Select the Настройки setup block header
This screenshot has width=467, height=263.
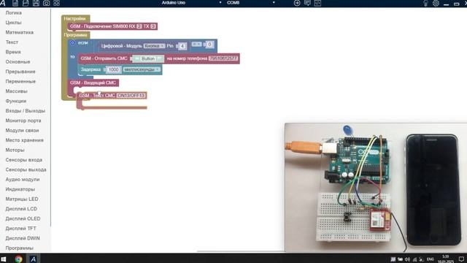(74, 18)
